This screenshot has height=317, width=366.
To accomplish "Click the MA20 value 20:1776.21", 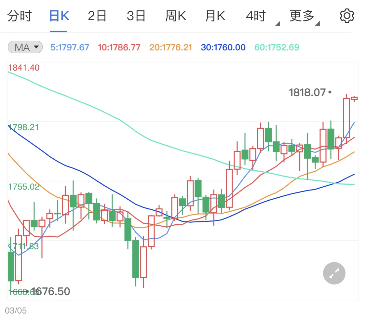I will point(170,47).
